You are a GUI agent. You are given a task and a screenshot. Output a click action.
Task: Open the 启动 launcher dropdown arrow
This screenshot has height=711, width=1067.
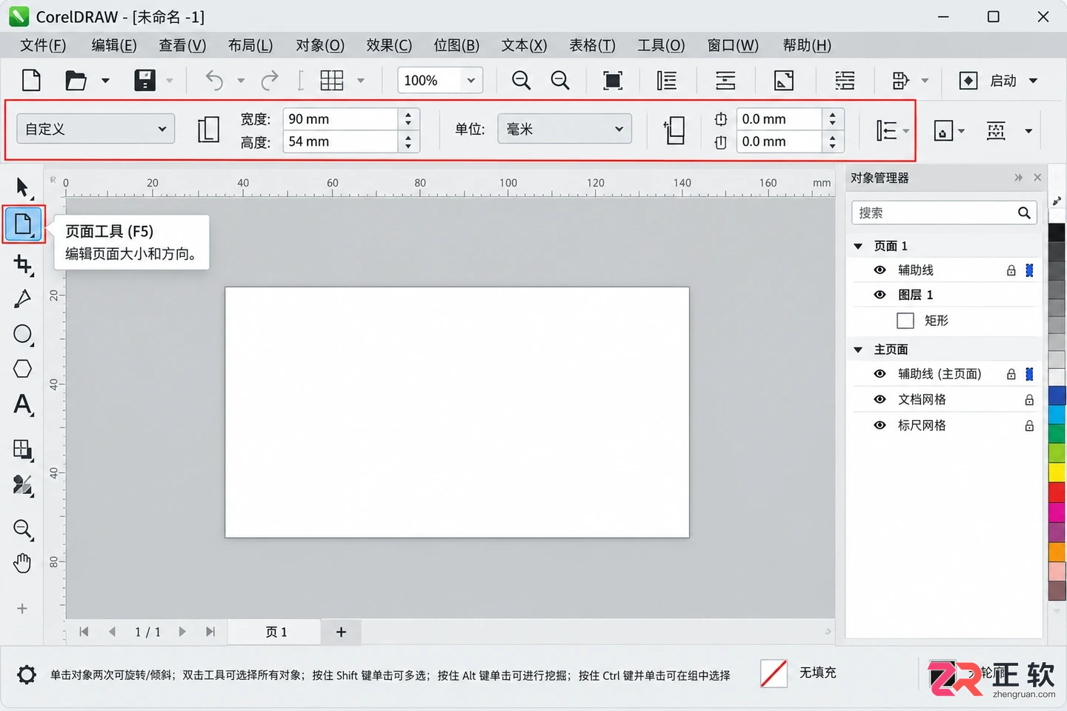1033,81
